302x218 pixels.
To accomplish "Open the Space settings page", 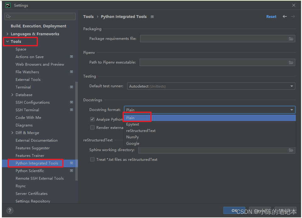I will (x=21, y=49).
